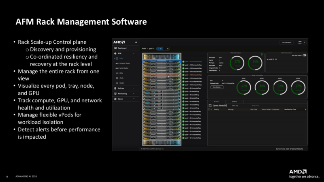This screenshot has height=182, width=324.
Task: Click the wl_vpod_73 entry in vPod Information
Action: click(270, 59)
